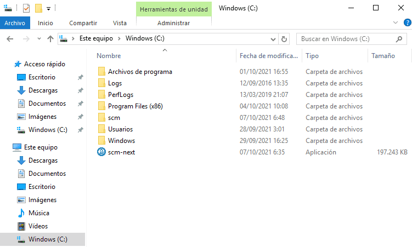Sort by the Nombre column header
The height and width of the screenshot is (247, 412).
(109, 56)
